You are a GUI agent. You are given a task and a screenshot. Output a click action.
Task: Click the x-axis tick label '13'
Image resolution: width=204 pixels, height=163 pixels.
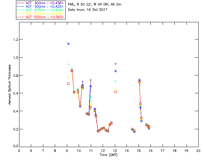(x=115, y=151)
